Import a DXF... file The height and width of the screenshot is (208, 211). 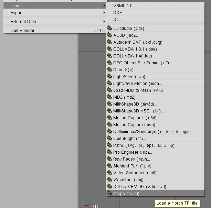coord(119,13)
